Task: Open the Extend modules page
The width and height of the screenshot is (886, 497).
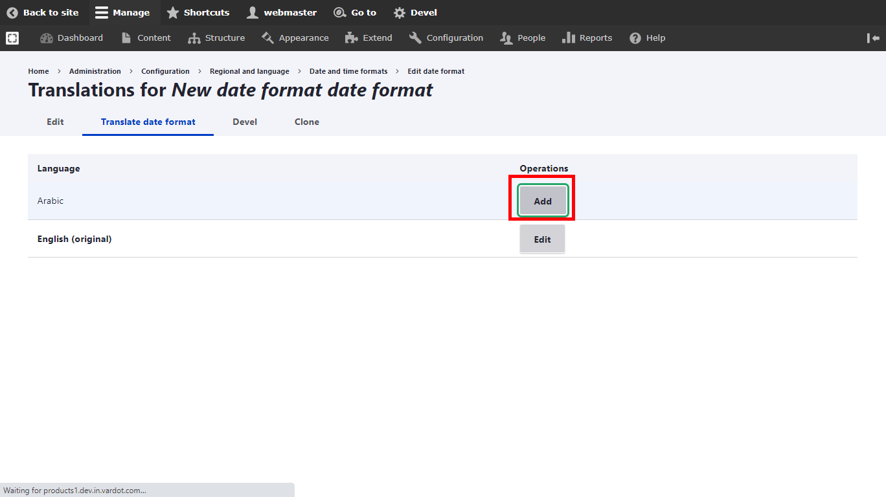Action: coord(369,38)
